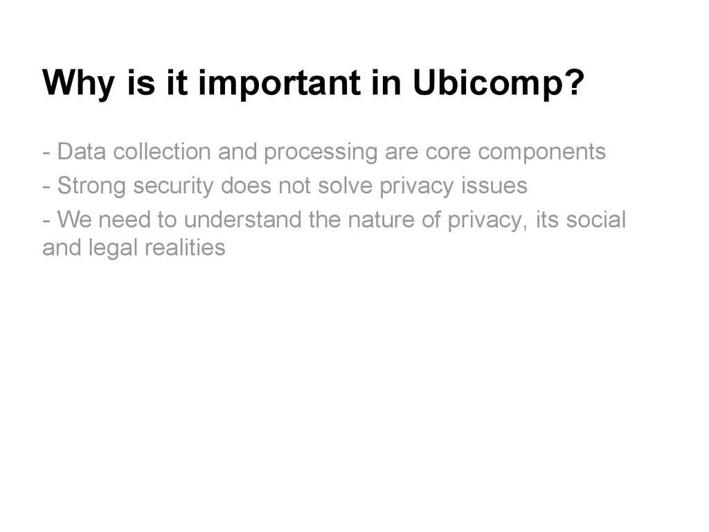
Task: Click the word "important" in the heading
Action: (280, 85)
